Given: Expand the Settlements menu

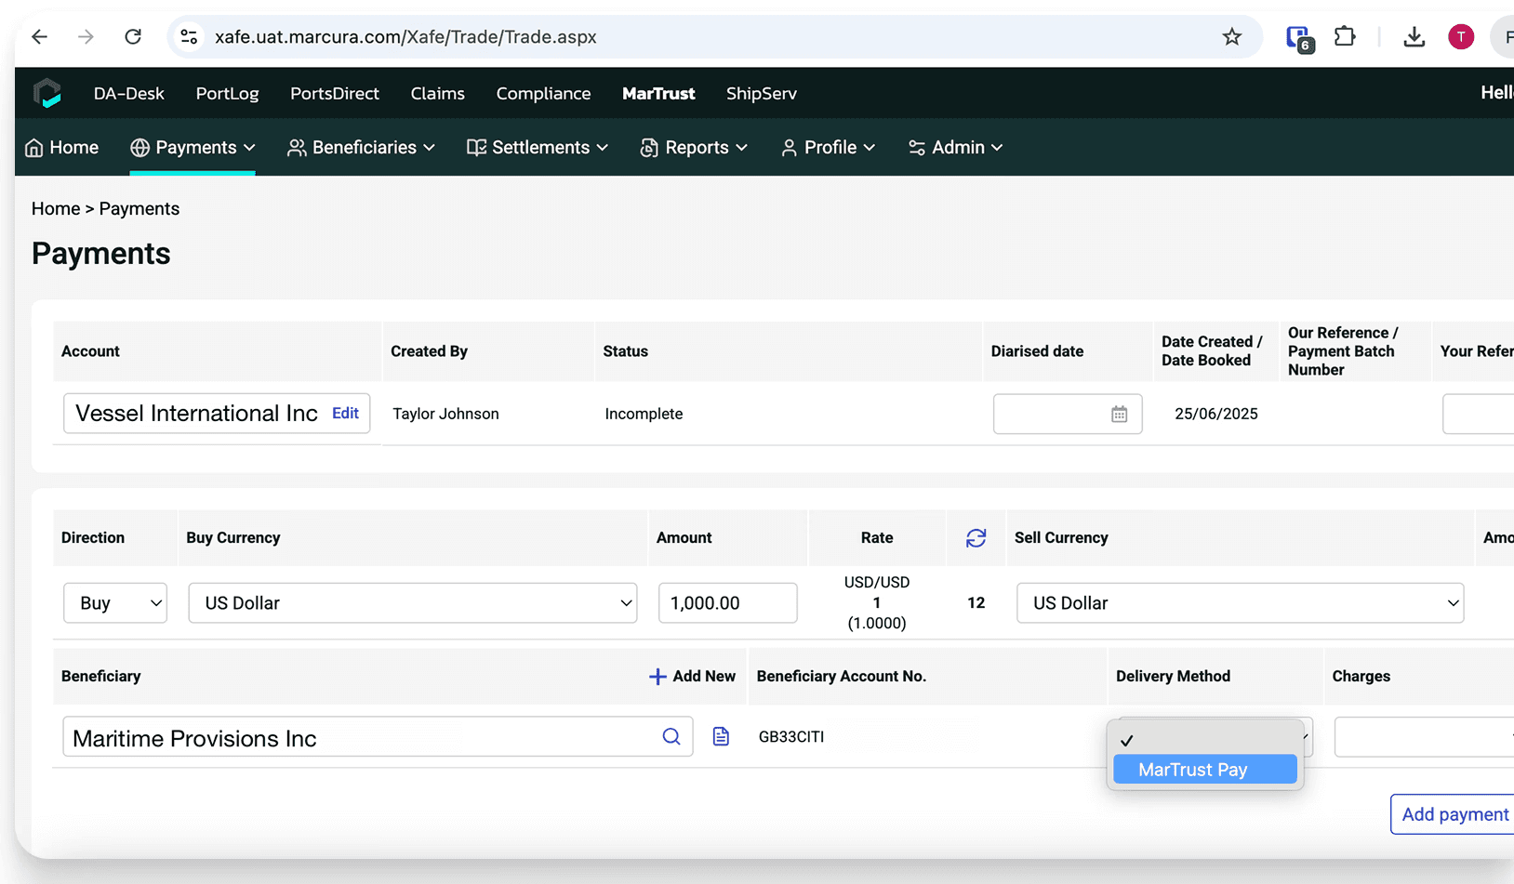Looking at the screenshot, I should 538,147.
